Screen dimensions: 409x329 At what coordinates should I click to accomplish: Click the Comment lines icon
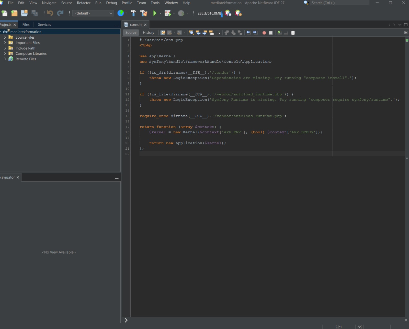280,33
